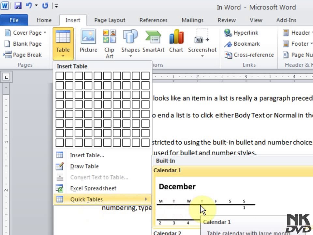Click the tab stop selector on ruler

tap(7, 77)
